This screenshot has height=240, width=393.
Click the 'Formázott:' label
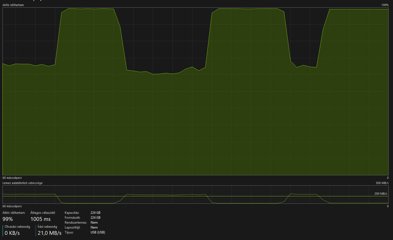[72, 218]
